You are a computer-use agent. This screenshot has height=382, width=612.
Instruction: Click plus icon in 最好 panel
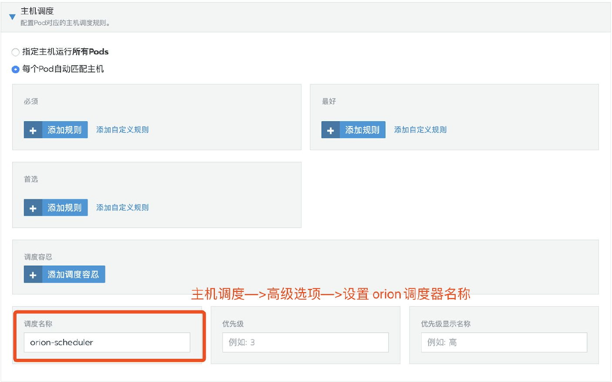pos(331,130)
